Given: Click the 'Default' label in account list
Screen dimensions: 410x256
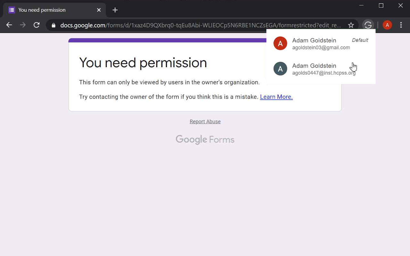Looking at the screenshot, I should (x=360, y=40).
